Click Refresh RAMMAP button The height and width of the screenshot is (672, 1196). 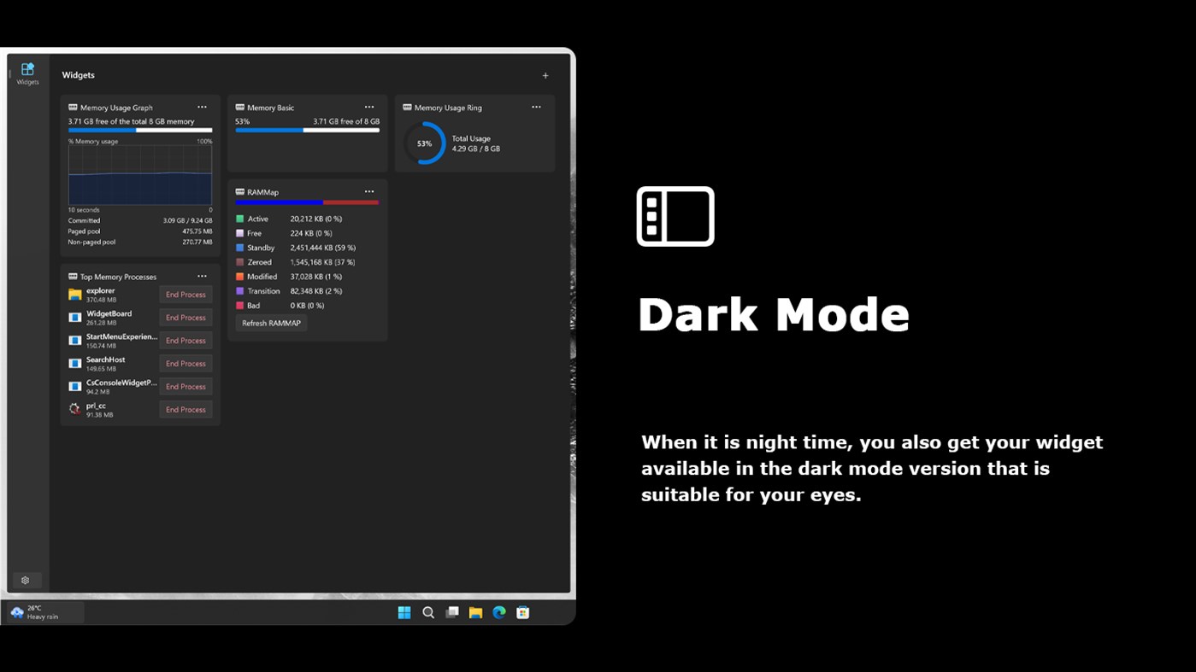click(x=271, y=323)
